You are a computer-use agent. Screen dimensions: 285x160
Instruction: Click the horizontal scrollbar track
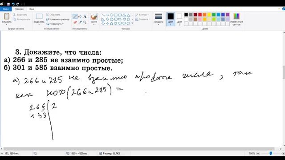click(x=139, y=149)
